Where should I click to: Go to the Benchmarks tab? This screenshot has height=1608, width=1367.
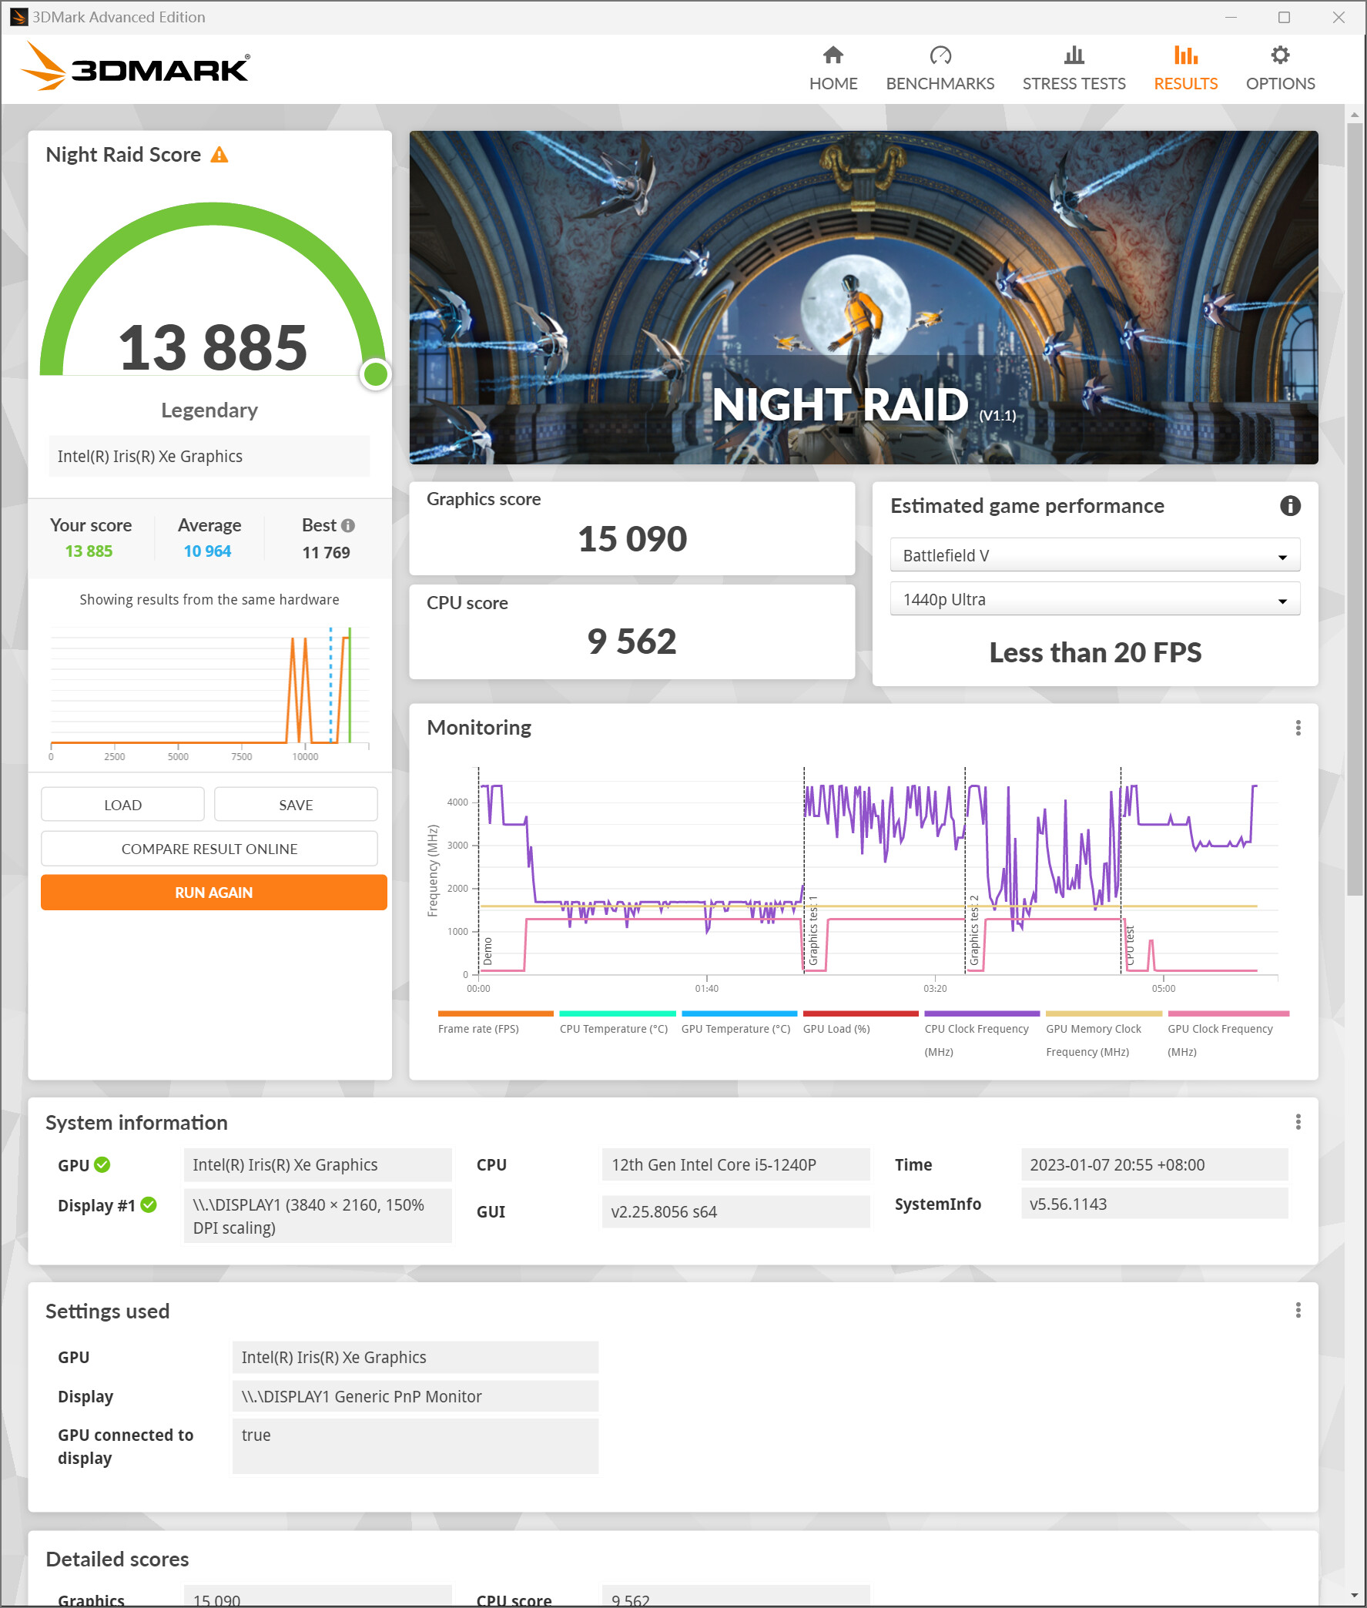[940, 69]
